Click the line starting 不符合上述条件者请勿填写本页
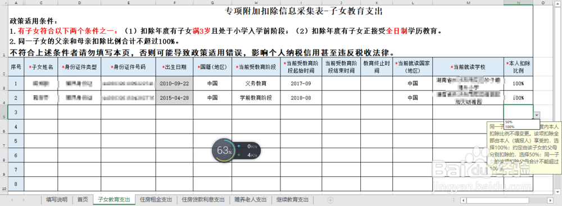This screenshot has width=562, height=206. (202, 52)
